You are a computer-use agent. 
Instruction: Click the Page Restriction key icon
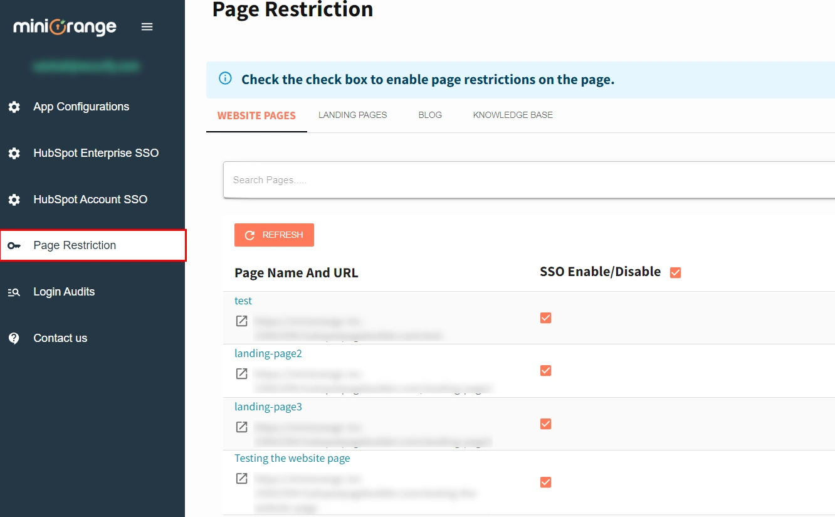pyautogui.click(x=14, y=245)
